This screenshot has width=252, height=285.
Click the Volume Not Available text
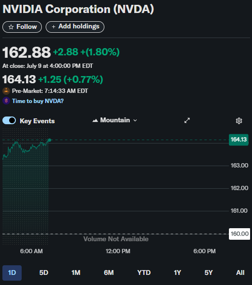coord(116,239)
